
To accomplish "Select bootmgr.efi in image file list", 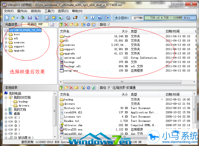I will [x=72, y=66].
